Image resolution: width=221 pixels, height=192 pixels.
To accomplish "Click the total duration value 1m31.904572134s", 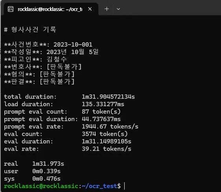I will [108, 97].
